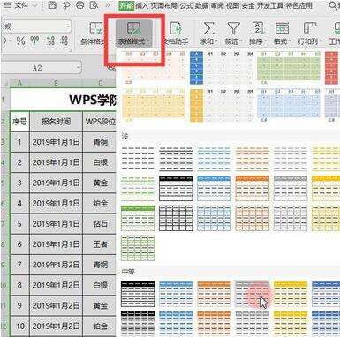Select the 王者 cell in column C

pos(100,244)
